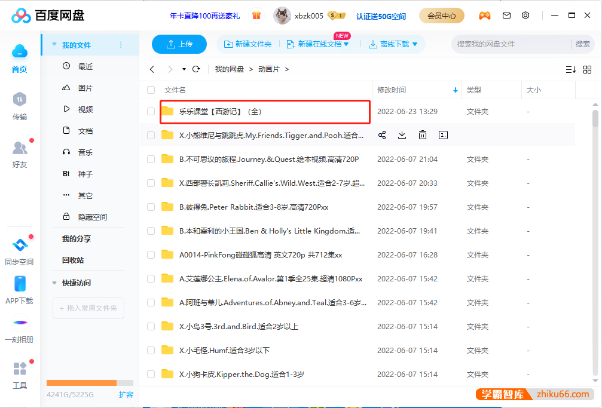Open the game controller icon
602x408 pixels.
pyautogui.click(x=484, y=16)
